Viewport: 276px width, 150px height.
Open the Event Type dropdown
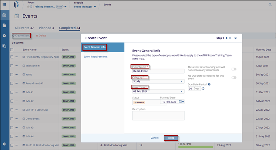coord(158,92)
